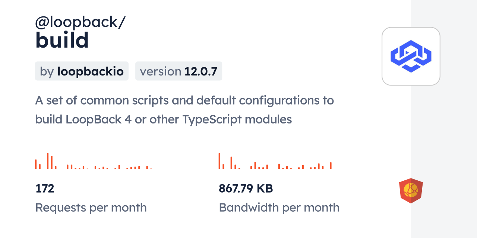Click the orange jsDelivr shield logo
The image size is (477, 238).
[411, 191]
